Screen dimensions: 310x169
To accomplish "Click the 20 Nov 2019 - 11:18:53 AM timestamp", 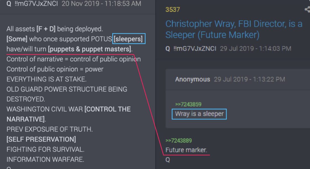I will point(101,4).
